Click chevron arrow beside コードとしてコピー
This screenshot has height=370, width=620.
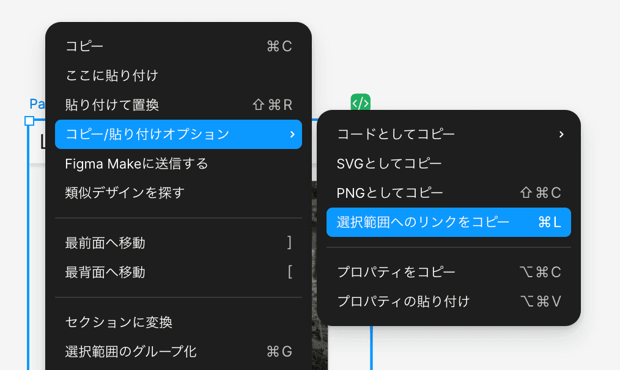point(561,134)
